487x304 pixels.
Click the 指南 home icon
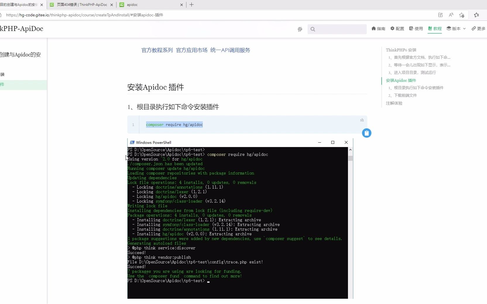(374, 28)
